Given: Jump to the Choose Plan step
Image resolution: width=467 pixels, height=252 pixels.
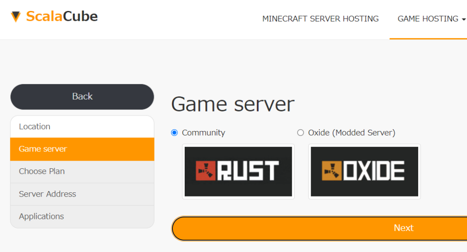Looking at the screenshot, I should pyautogui.click(x=82, y=171).
